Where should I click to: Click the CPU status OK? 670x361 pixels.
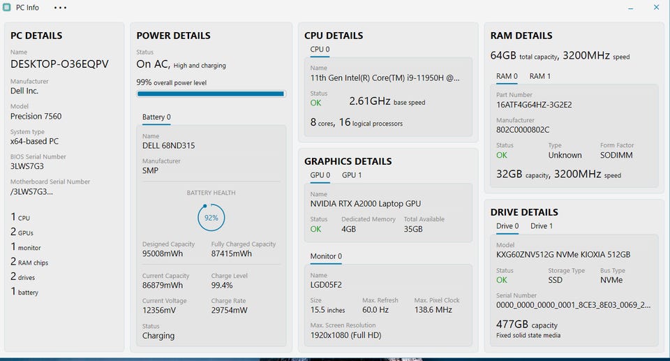[315, 103]
